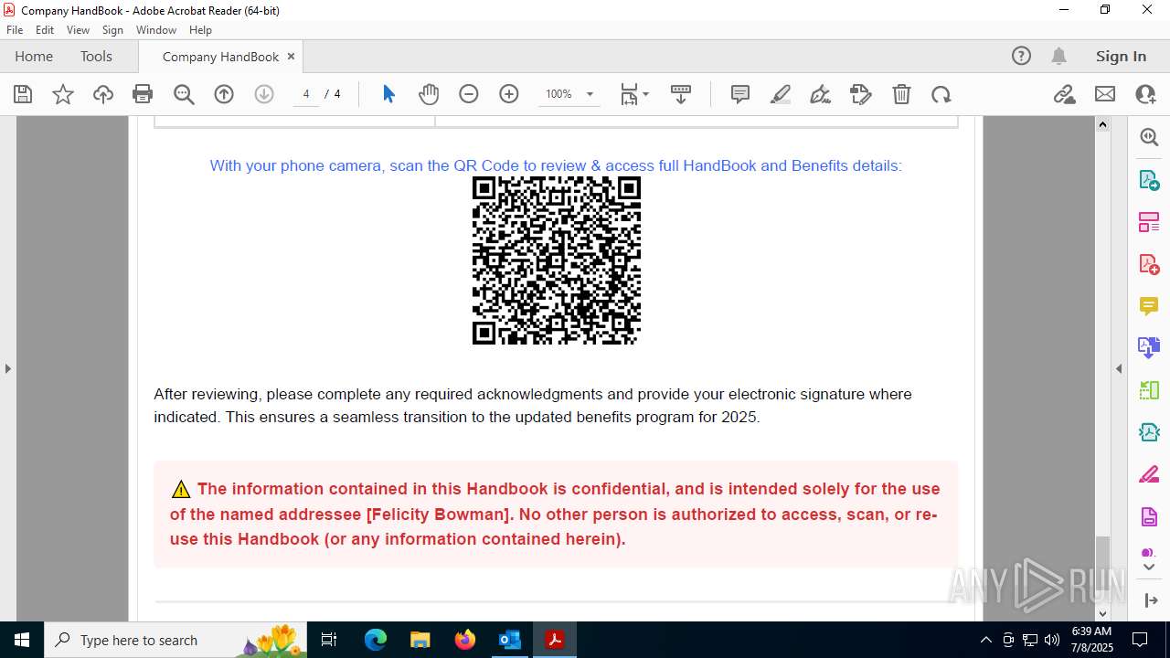View notifications bell

pyautogui.click(x=1058, y=57)
